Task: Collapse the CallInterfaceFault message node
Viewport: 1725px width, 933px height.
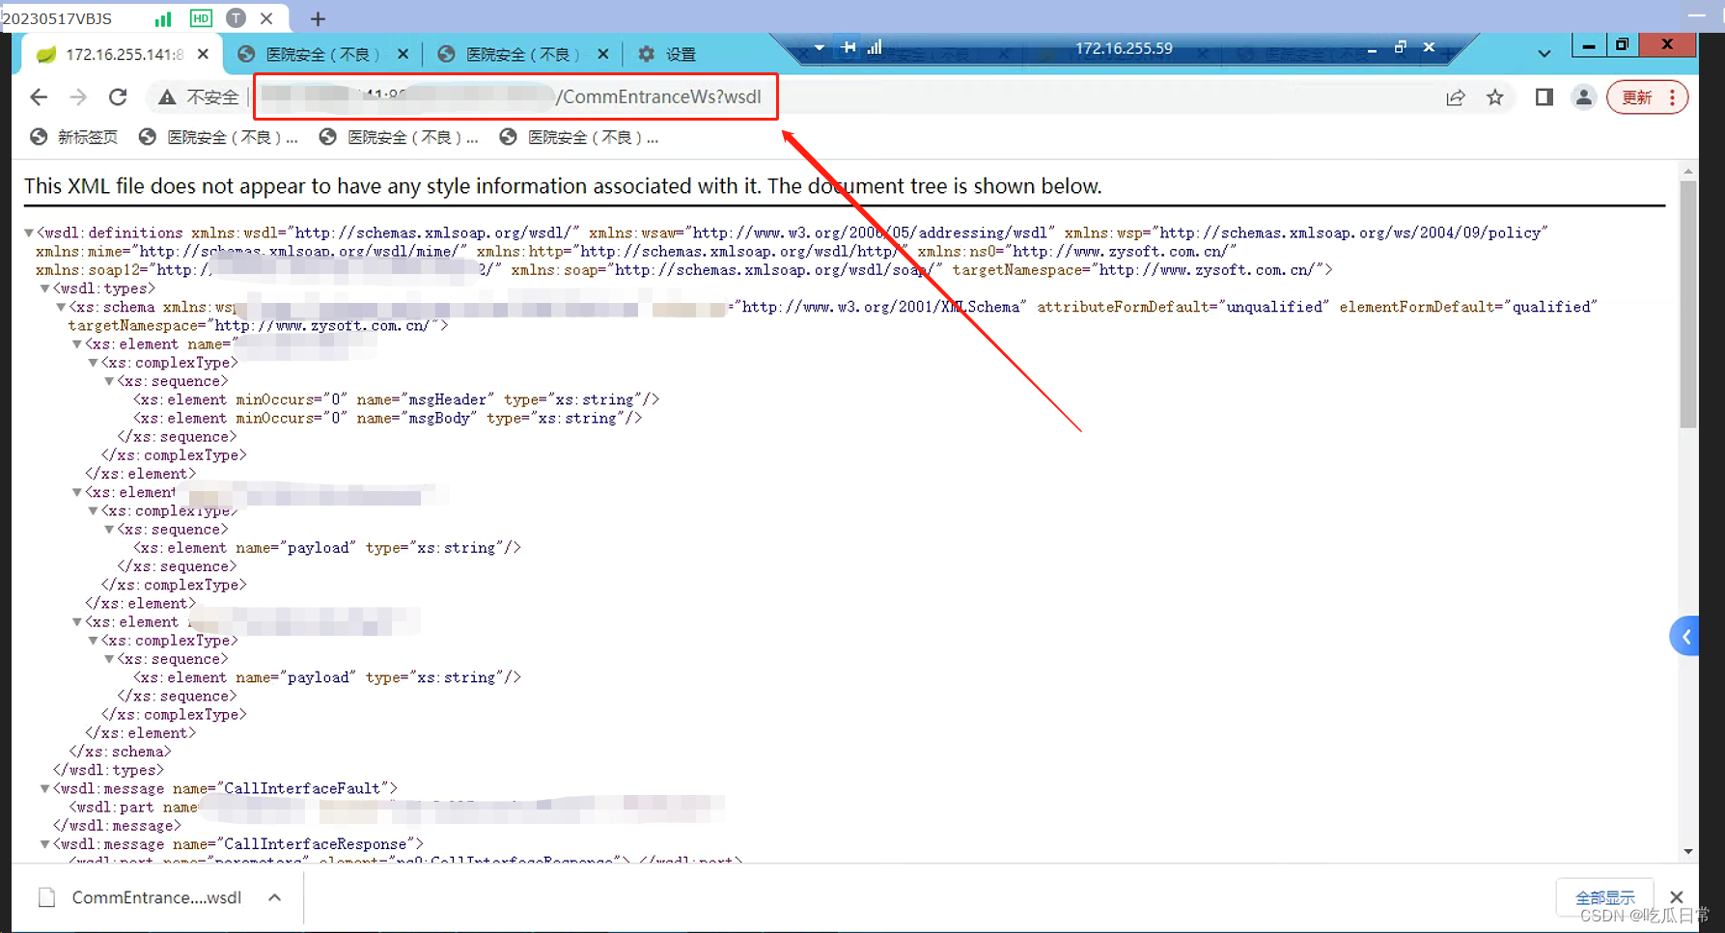Action: (43, 787)
